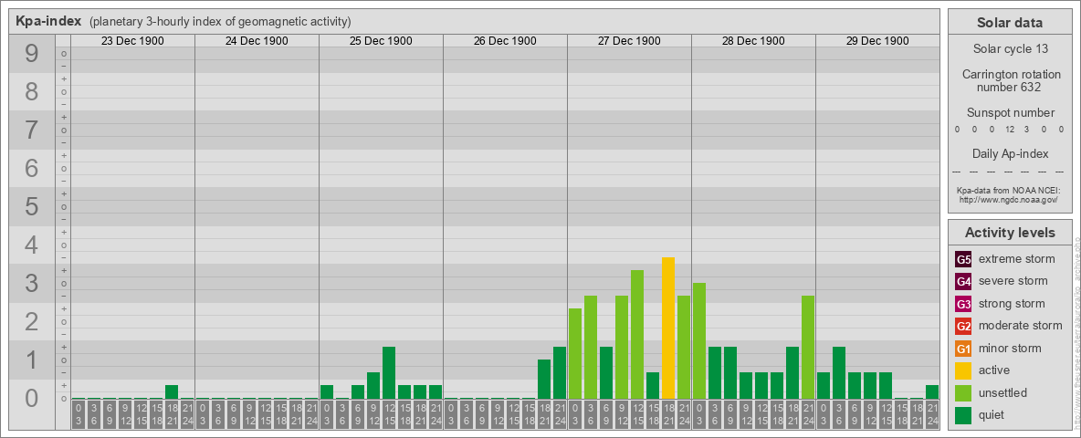The width and height of the screenshot is (1081, 438).
Task: Select the yellow active legend swatch
Action: coord(963,370)
